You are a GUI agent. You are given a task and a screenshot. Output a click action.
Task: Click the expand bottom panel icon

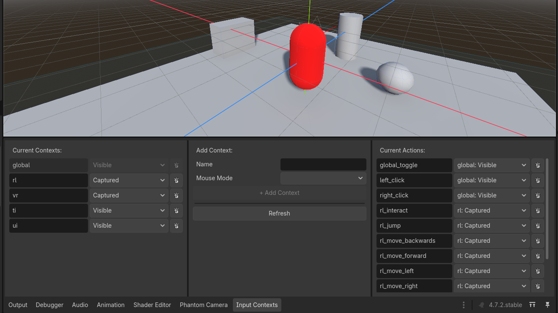(532, 305)
